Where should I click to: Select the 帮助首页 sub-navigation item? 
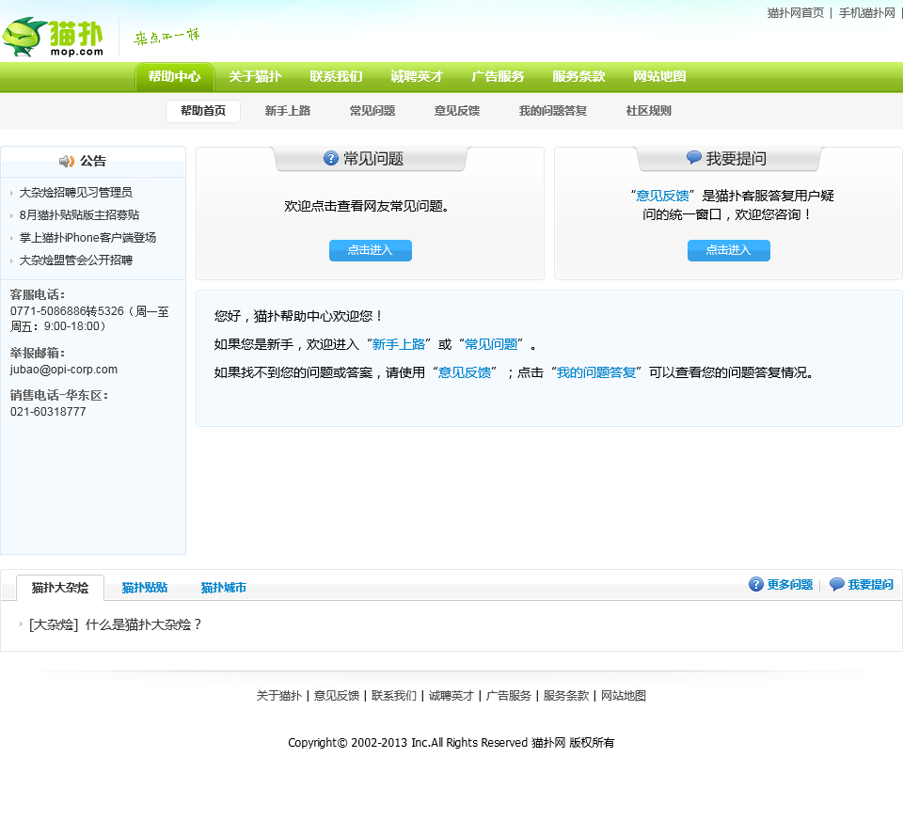coord(203,111)
